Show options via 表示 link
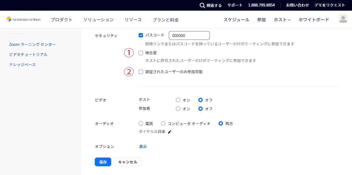The width and height of the screenshot is (352, 175). (143, 147)
